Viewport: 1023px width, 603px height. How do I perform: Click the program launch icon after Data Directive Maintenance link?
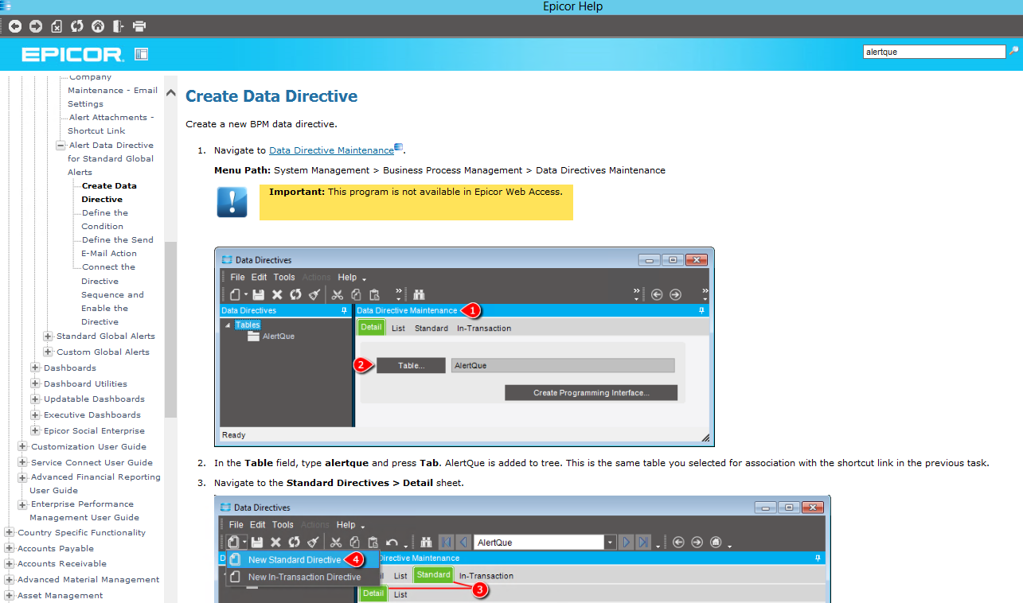point(399,147)
